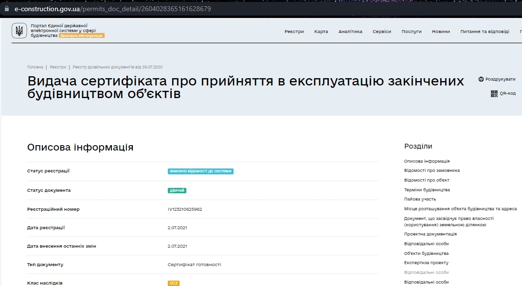Click the QR-код text button
522x286 pixels.
pos(507,93)
